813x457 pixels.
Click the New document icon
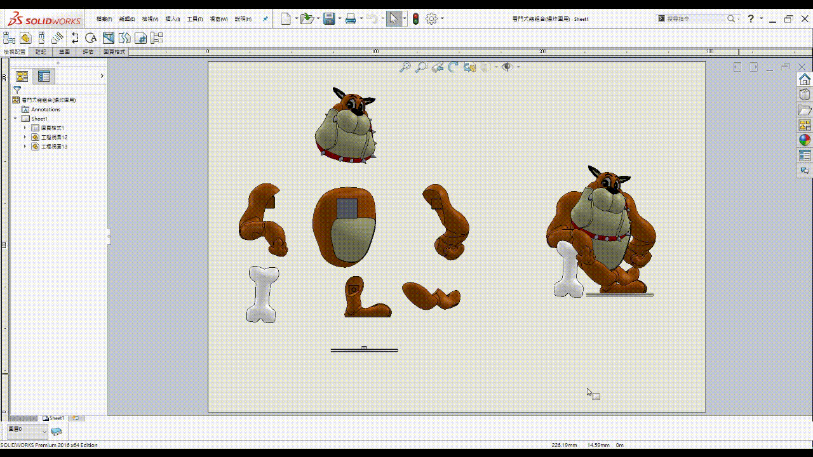[286, 19]
